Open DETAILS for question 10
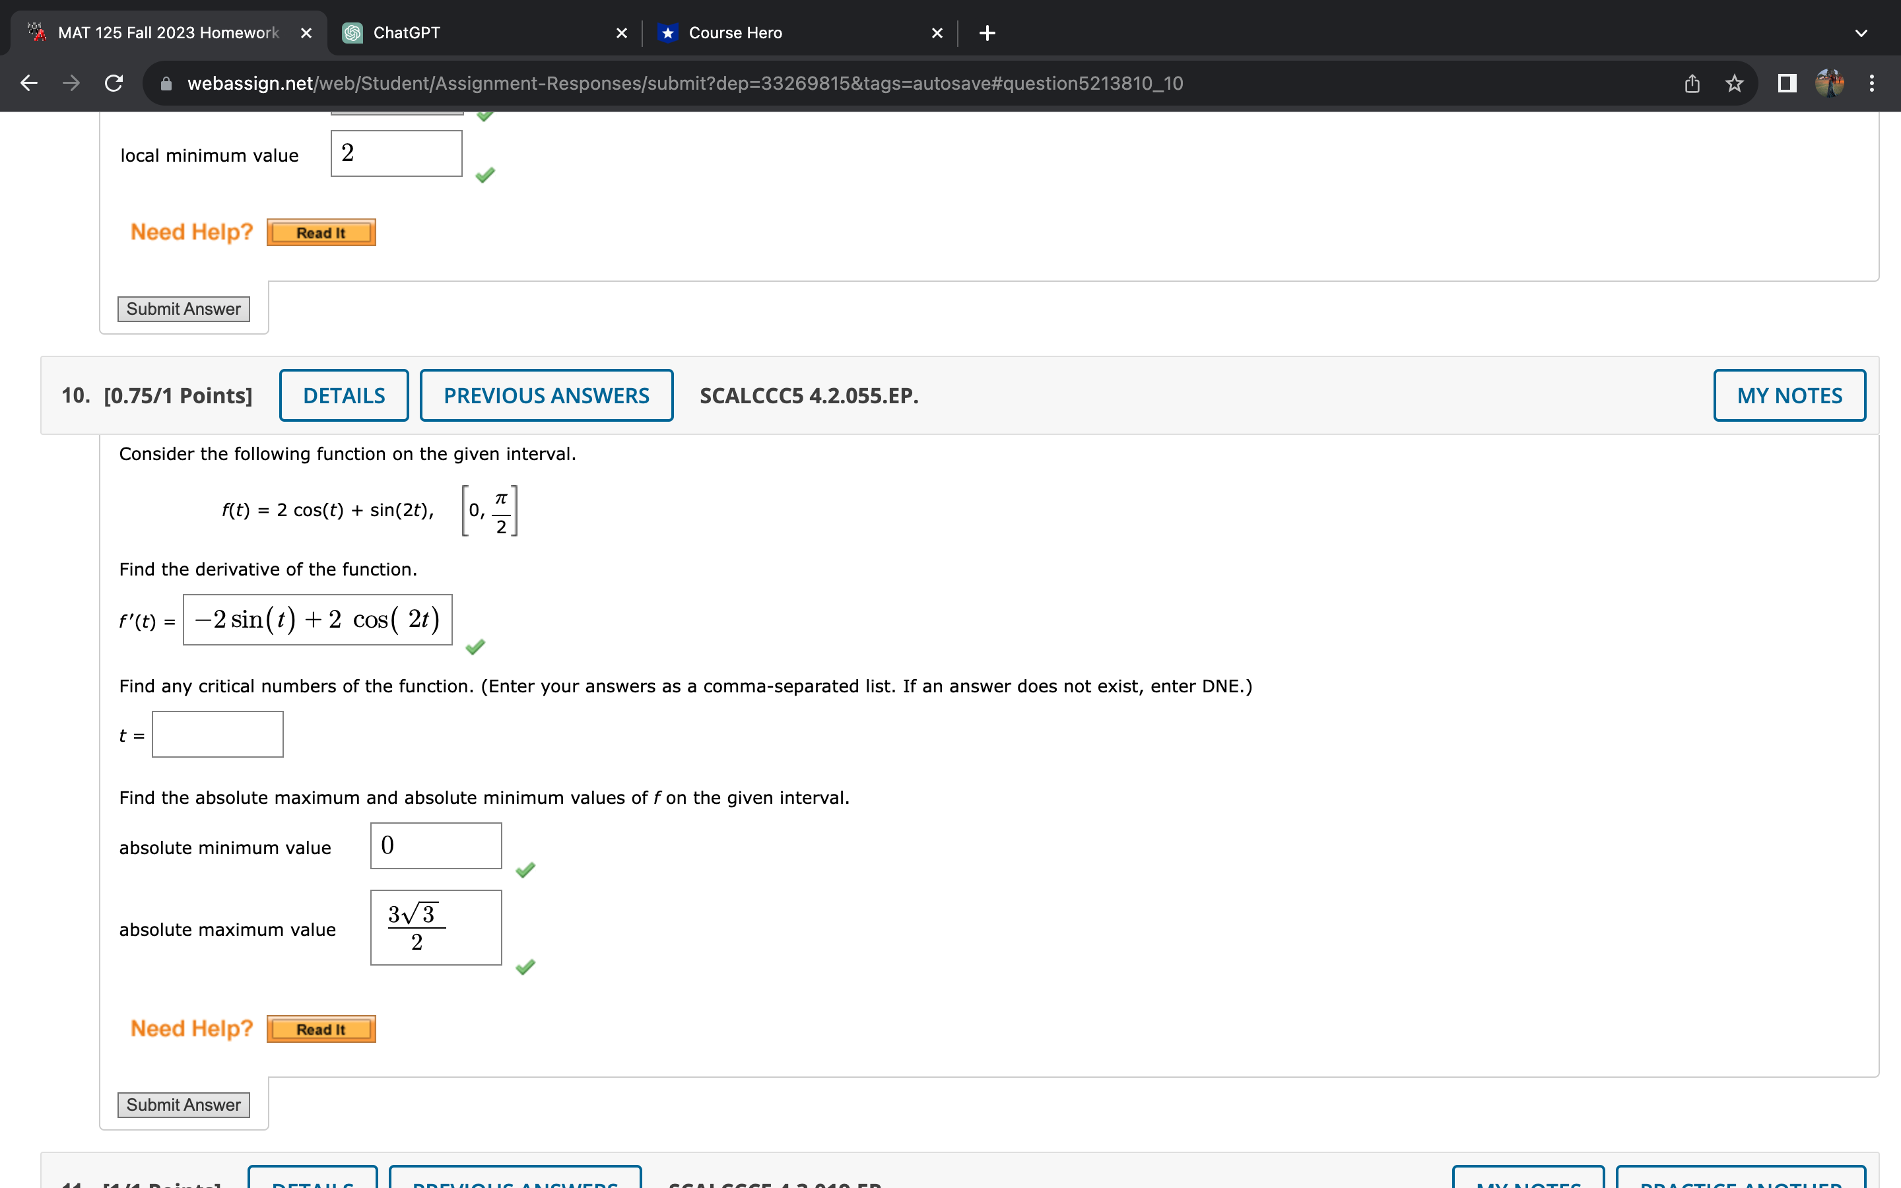1901x1188 pixels. click(344, 395)
